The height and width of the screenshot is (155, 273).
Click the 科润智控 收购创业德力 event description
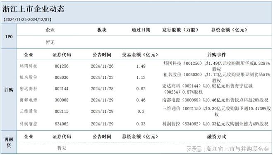coord(215,124)
